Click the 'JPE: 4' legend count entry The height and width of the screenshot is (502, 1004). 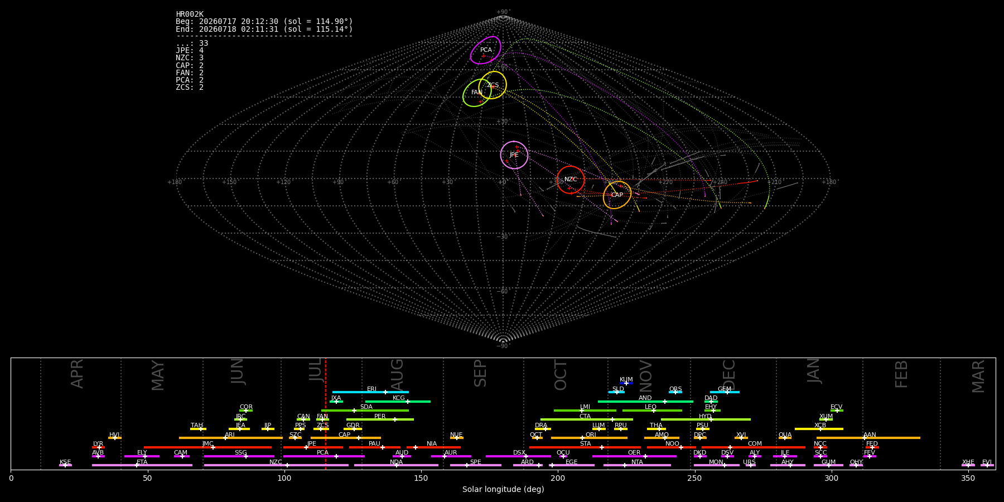point(190,51)
